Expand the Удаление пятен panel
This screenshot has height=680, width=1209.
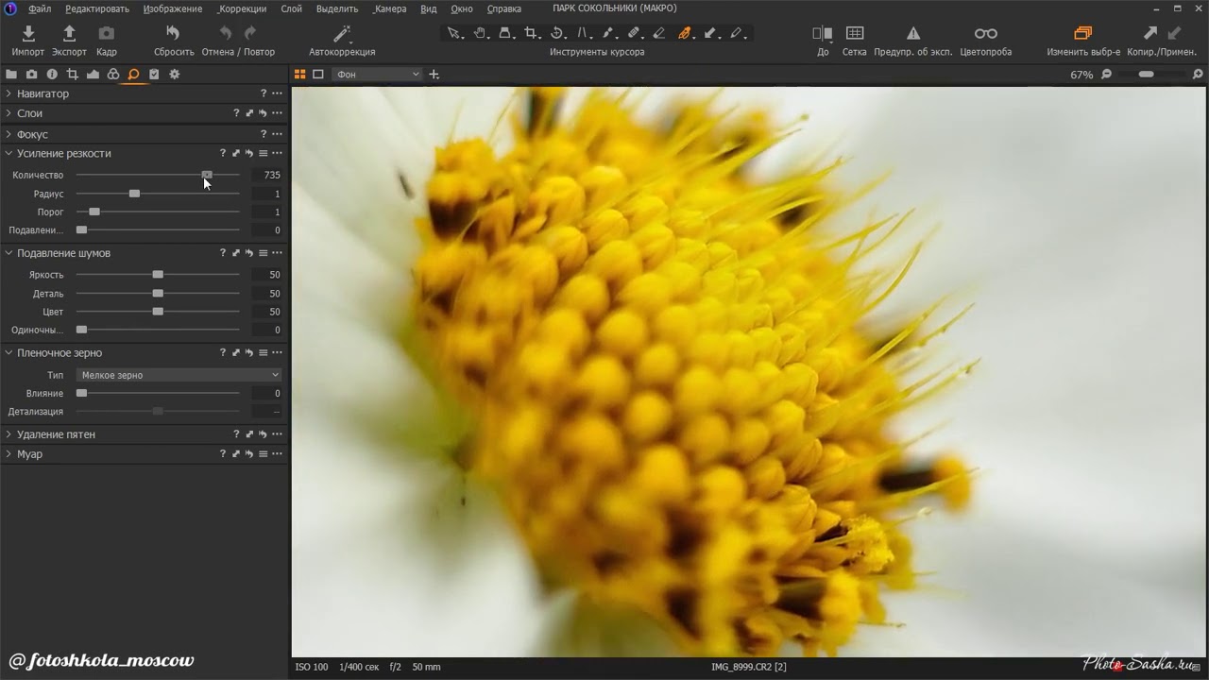click(9, 434)
